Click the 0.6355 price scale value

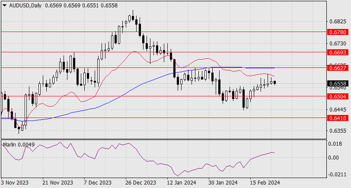click(x=338, y=131)
